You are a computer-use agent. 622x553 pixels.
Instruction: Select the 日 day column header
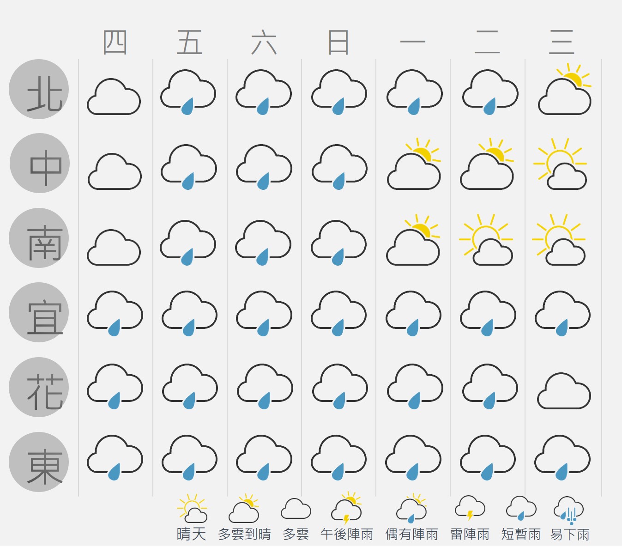[x=338, y=43]
